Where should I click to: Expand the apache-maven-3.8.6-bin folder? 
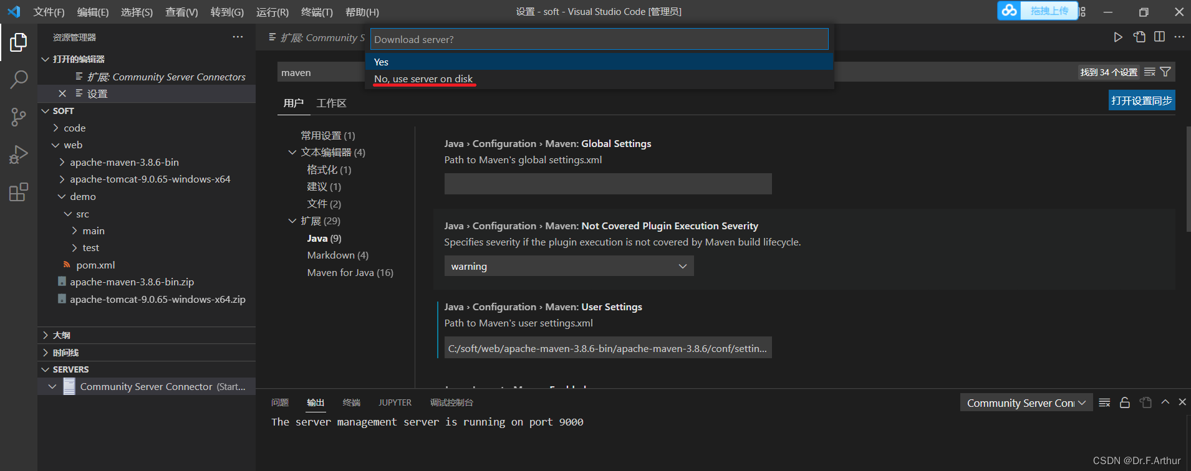point(62,162)
